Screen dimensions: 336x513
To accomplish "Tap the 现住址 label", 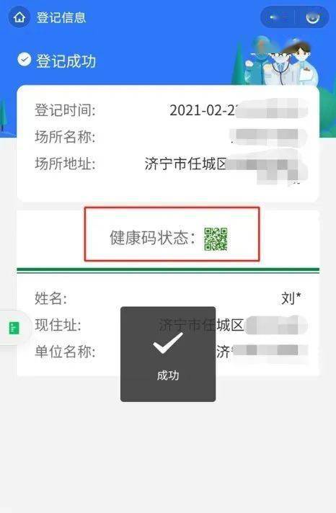I will tap(58, 325).
